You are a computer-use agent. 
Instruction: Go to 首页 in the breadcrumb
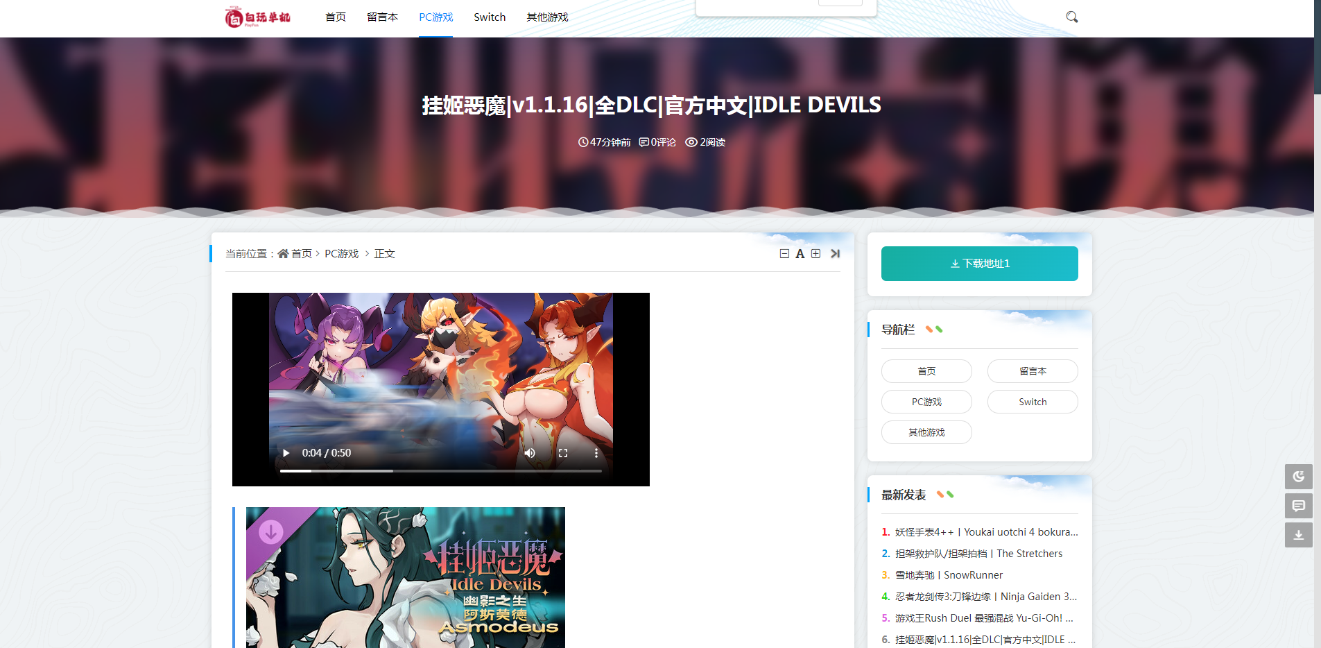click(x=302, y=254)
